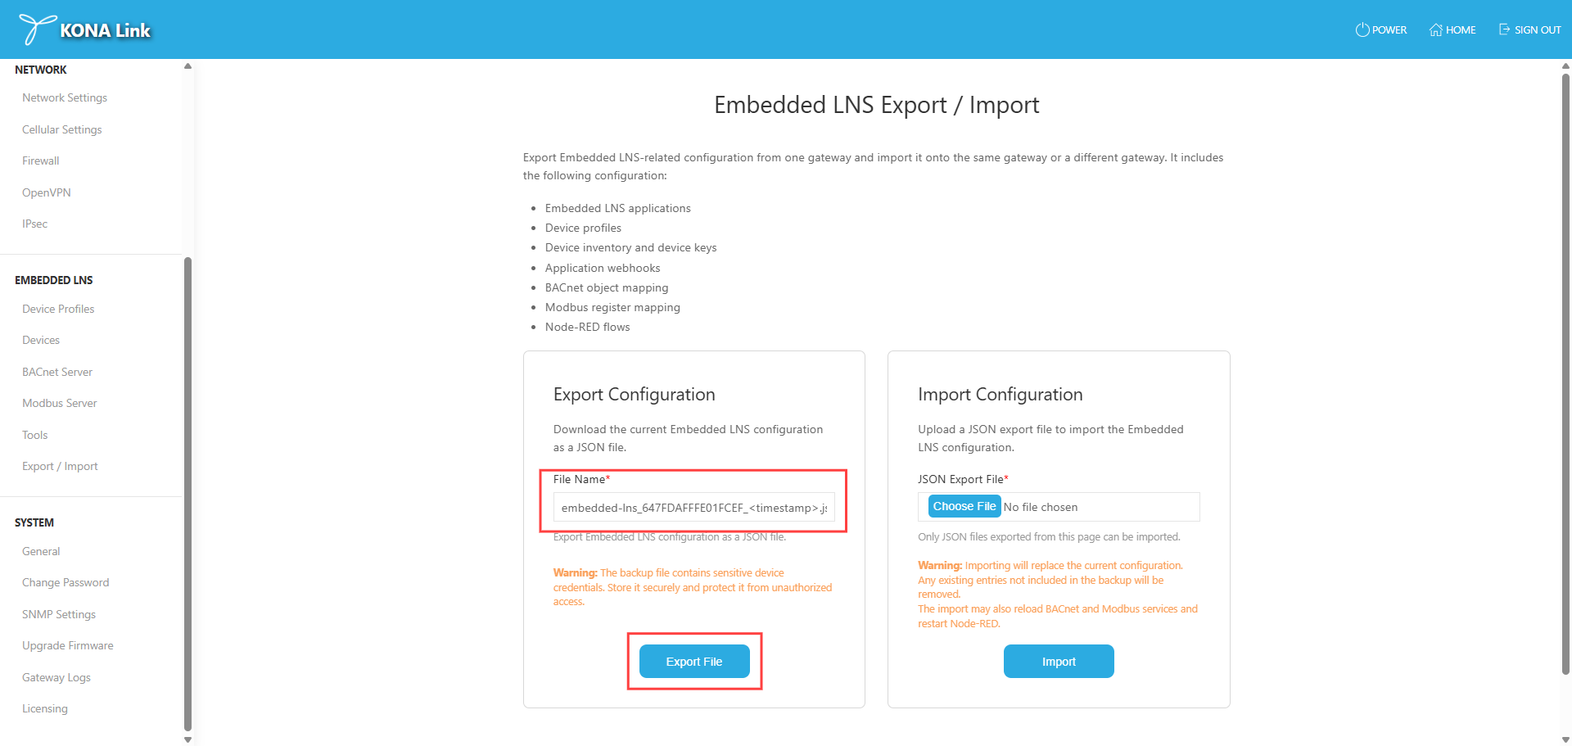
Task: Click the 'Application webhooks' list item
Action: pos(603,268)
